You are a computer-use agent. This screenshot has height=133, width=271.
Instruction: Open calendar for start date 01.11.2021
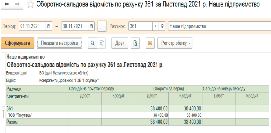[48, 26]
